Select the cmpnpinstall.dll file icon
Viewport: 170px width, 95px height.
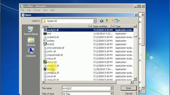(45, 55)
